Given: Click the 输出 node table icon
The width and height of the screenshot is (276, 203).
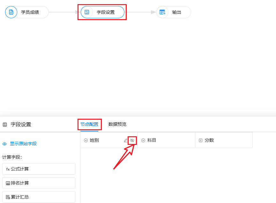Looking at the screenshot, I should click(162, 12).
